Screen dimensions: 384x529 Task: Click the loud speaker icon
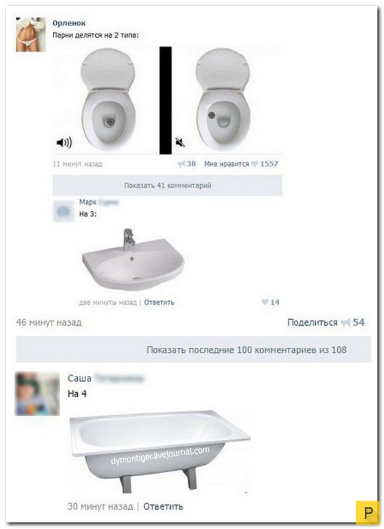coord(64,143)
